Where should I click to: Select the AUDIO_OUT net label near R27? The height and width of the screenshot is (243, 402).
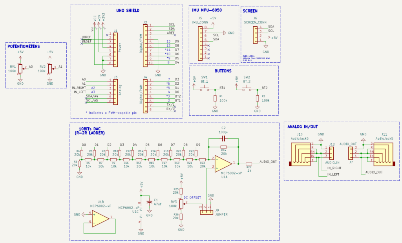pyautogui.click(x=268, y=161)
